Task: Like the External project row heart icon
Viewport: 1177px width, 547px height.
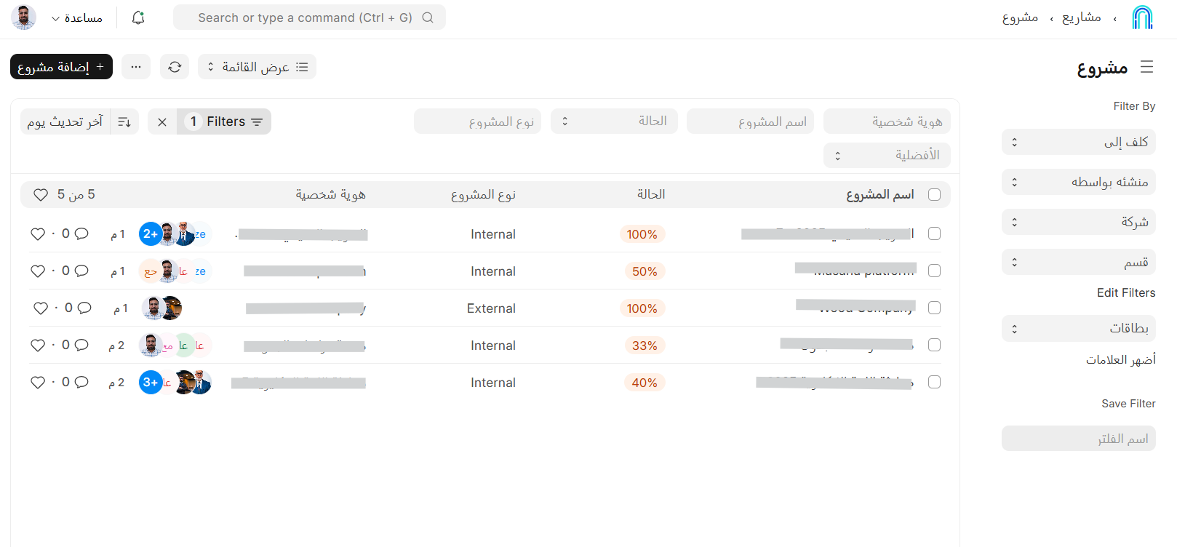Action: (x=41, y=308)
